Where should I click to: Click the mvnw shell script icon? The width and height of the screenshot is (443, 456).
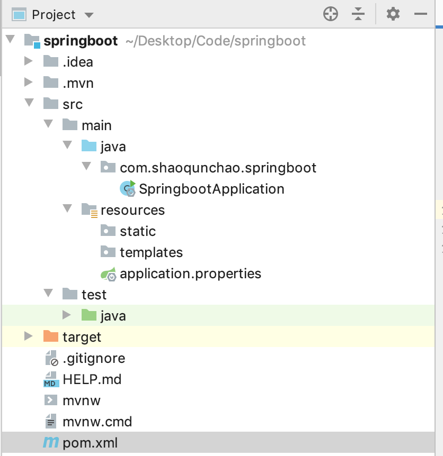click(51, 400)
